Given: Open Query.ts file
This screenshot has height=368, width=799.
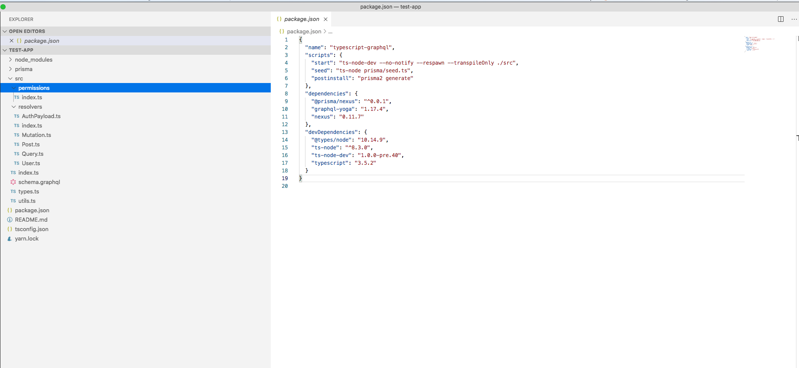Looking at the screenshot, I should click(x=33, y=154).
